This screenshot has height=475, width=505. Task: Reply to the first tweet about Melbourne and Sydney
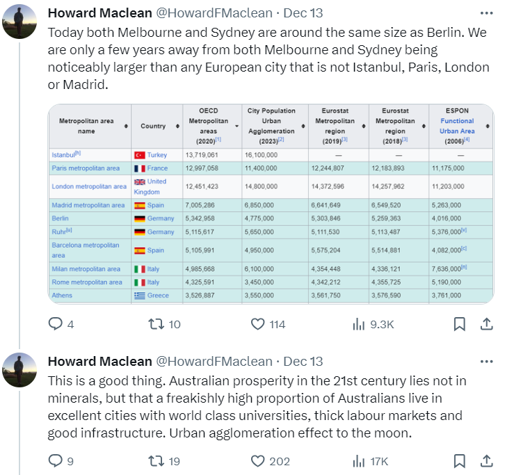click(56, 324)
